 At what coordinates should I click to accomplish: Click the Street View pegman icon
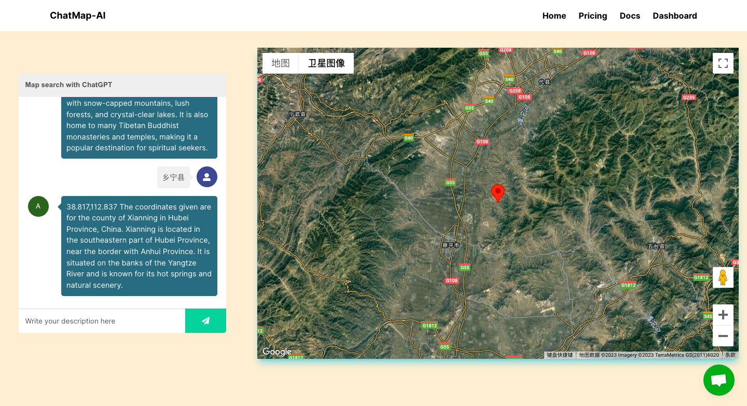click(x=723, y=277)
